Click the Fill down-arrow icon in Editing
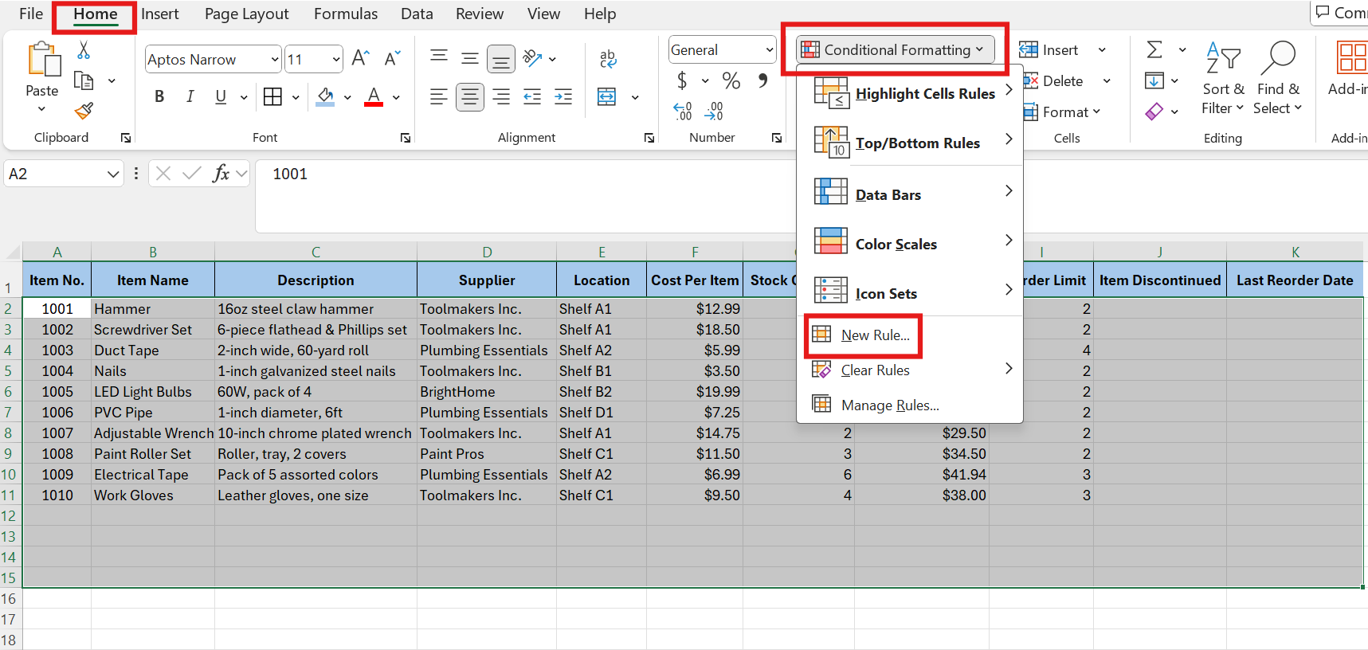This screenshot has height=650, width=1368. pos(1154,80)
